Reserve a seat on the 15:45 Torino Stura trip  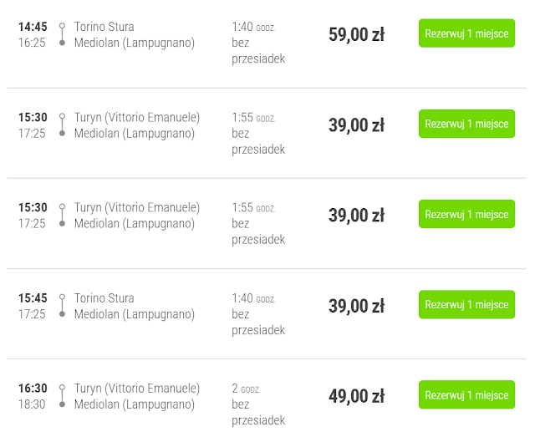[466, 304]
